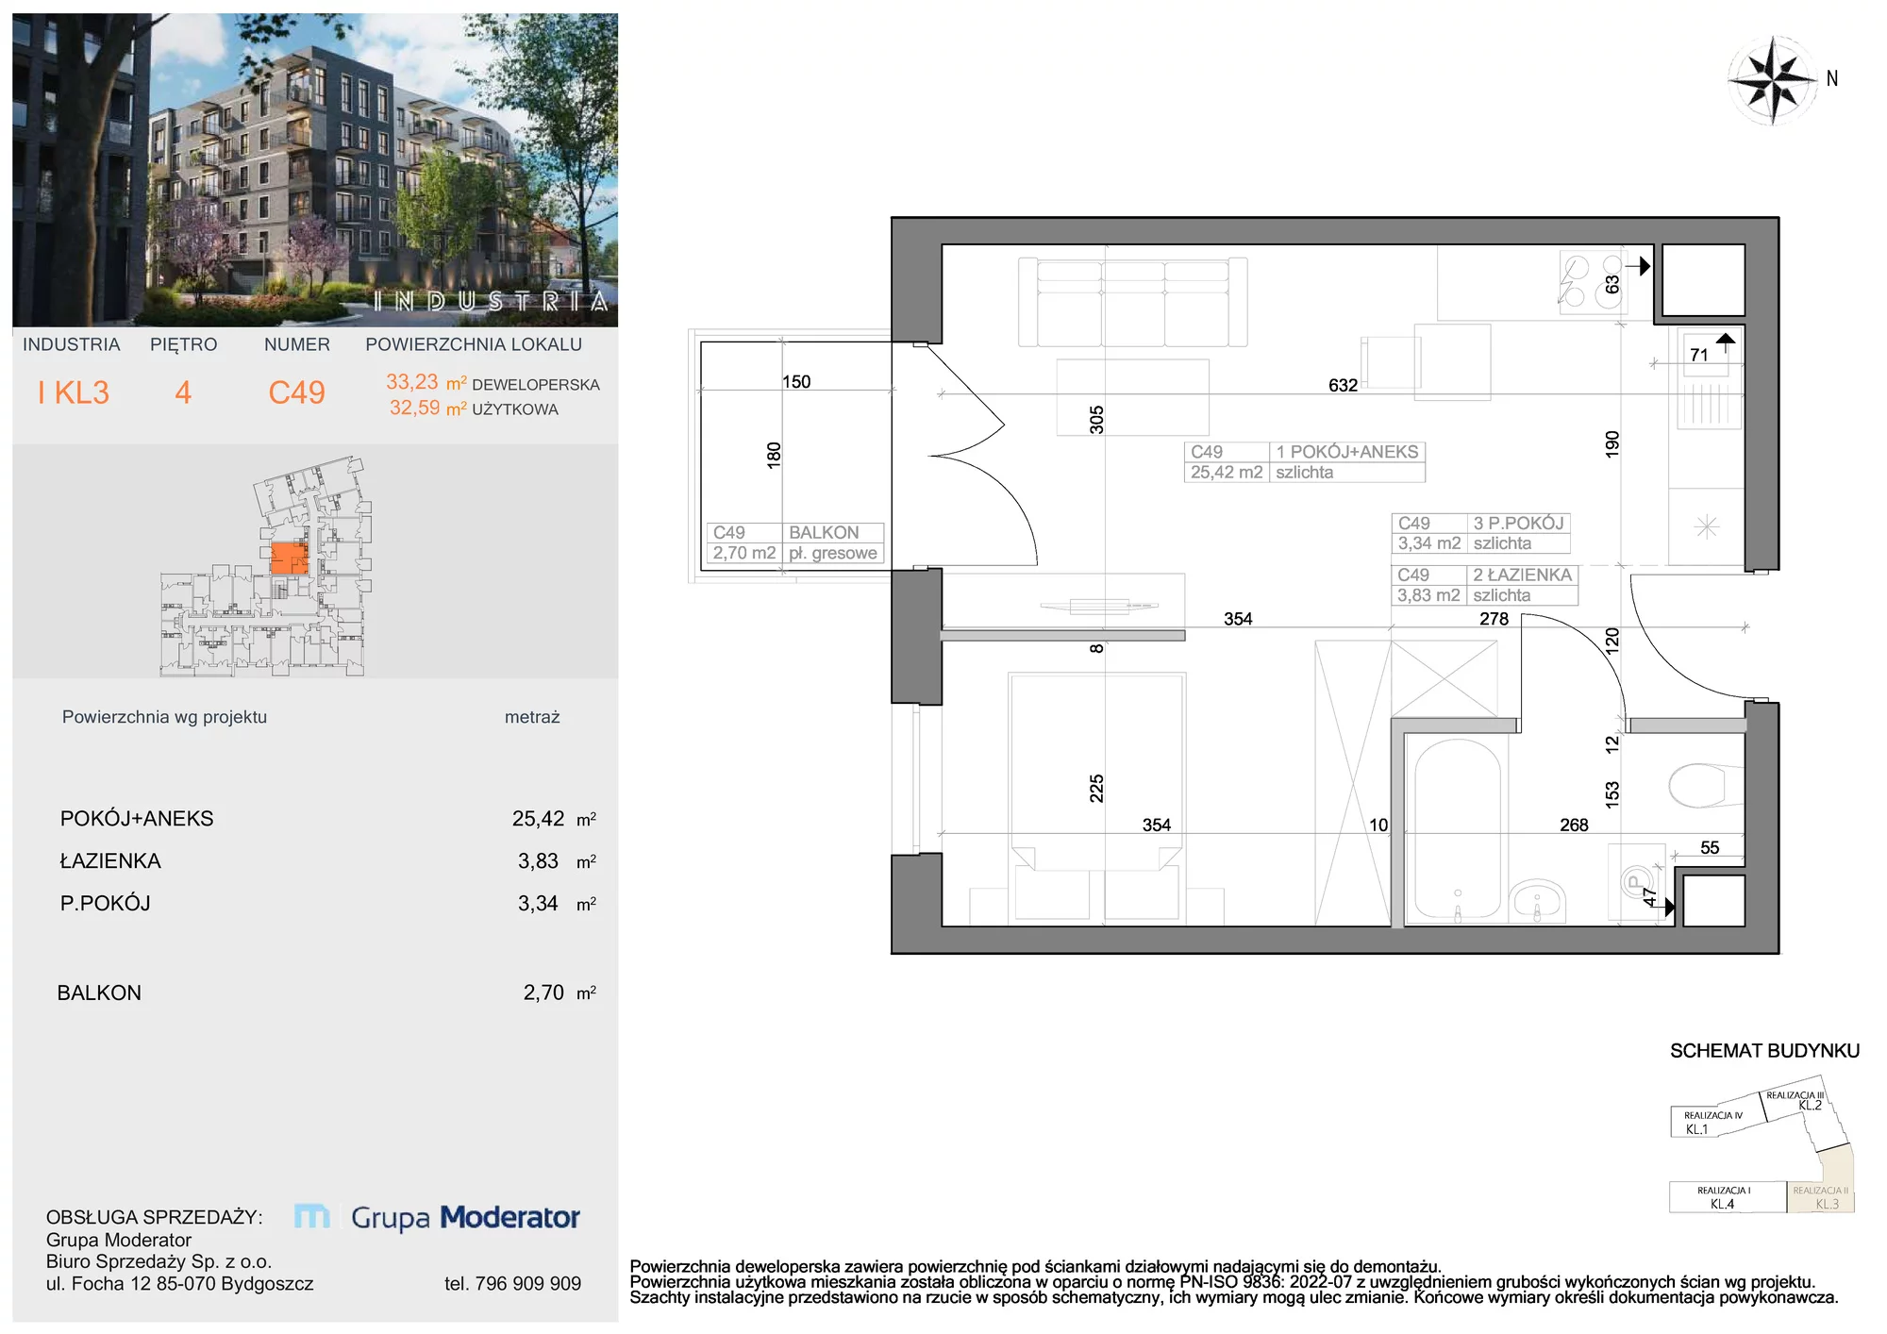Click the Powierzchnia wg projektu header
The height and width of the screenshot is (1334, 1887).
[x=164, y=717]
